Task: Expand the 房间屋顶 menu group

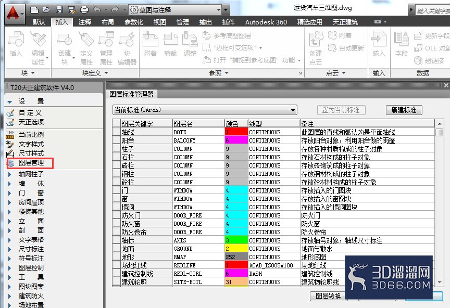Action: pyautogui.click(x=10, y=202)
